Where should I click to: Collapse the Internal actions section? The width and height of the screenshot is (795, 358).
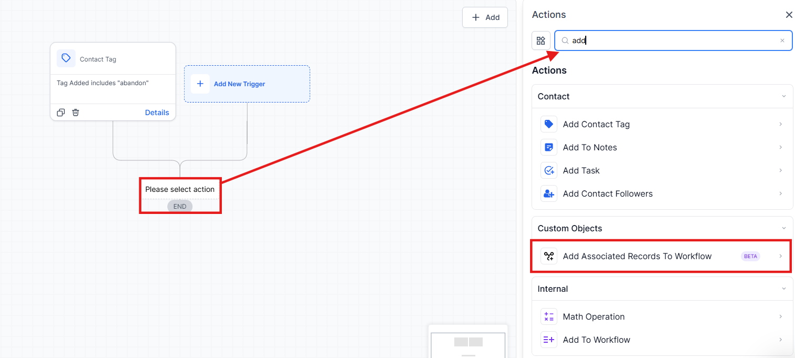point(784,289)
